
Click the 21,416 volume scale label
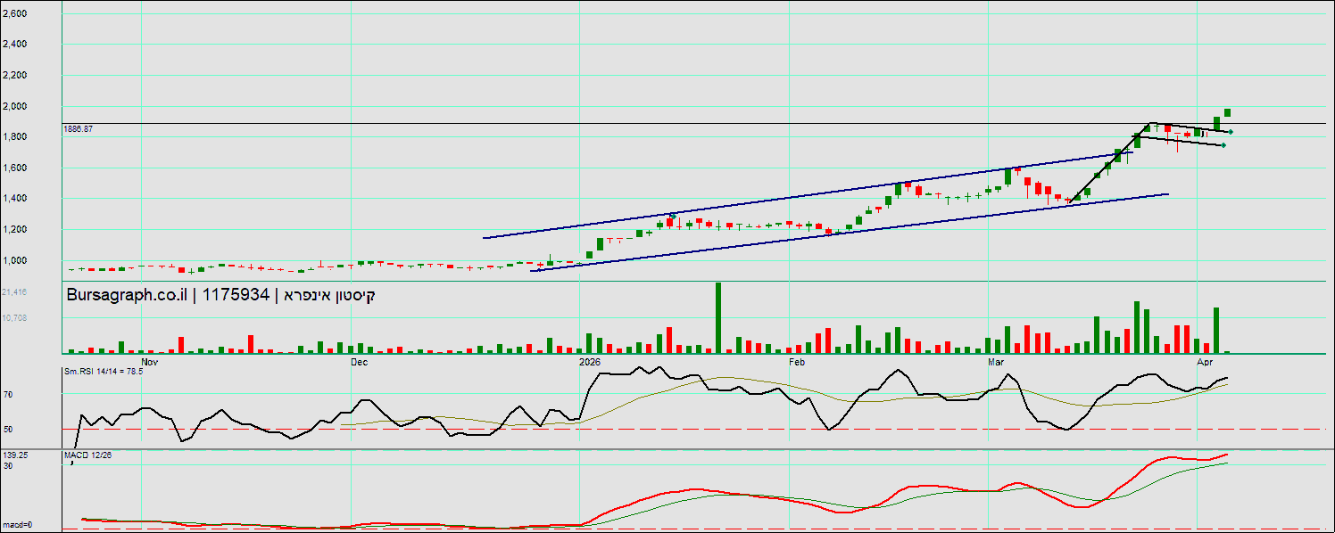[x=14, y=292]
